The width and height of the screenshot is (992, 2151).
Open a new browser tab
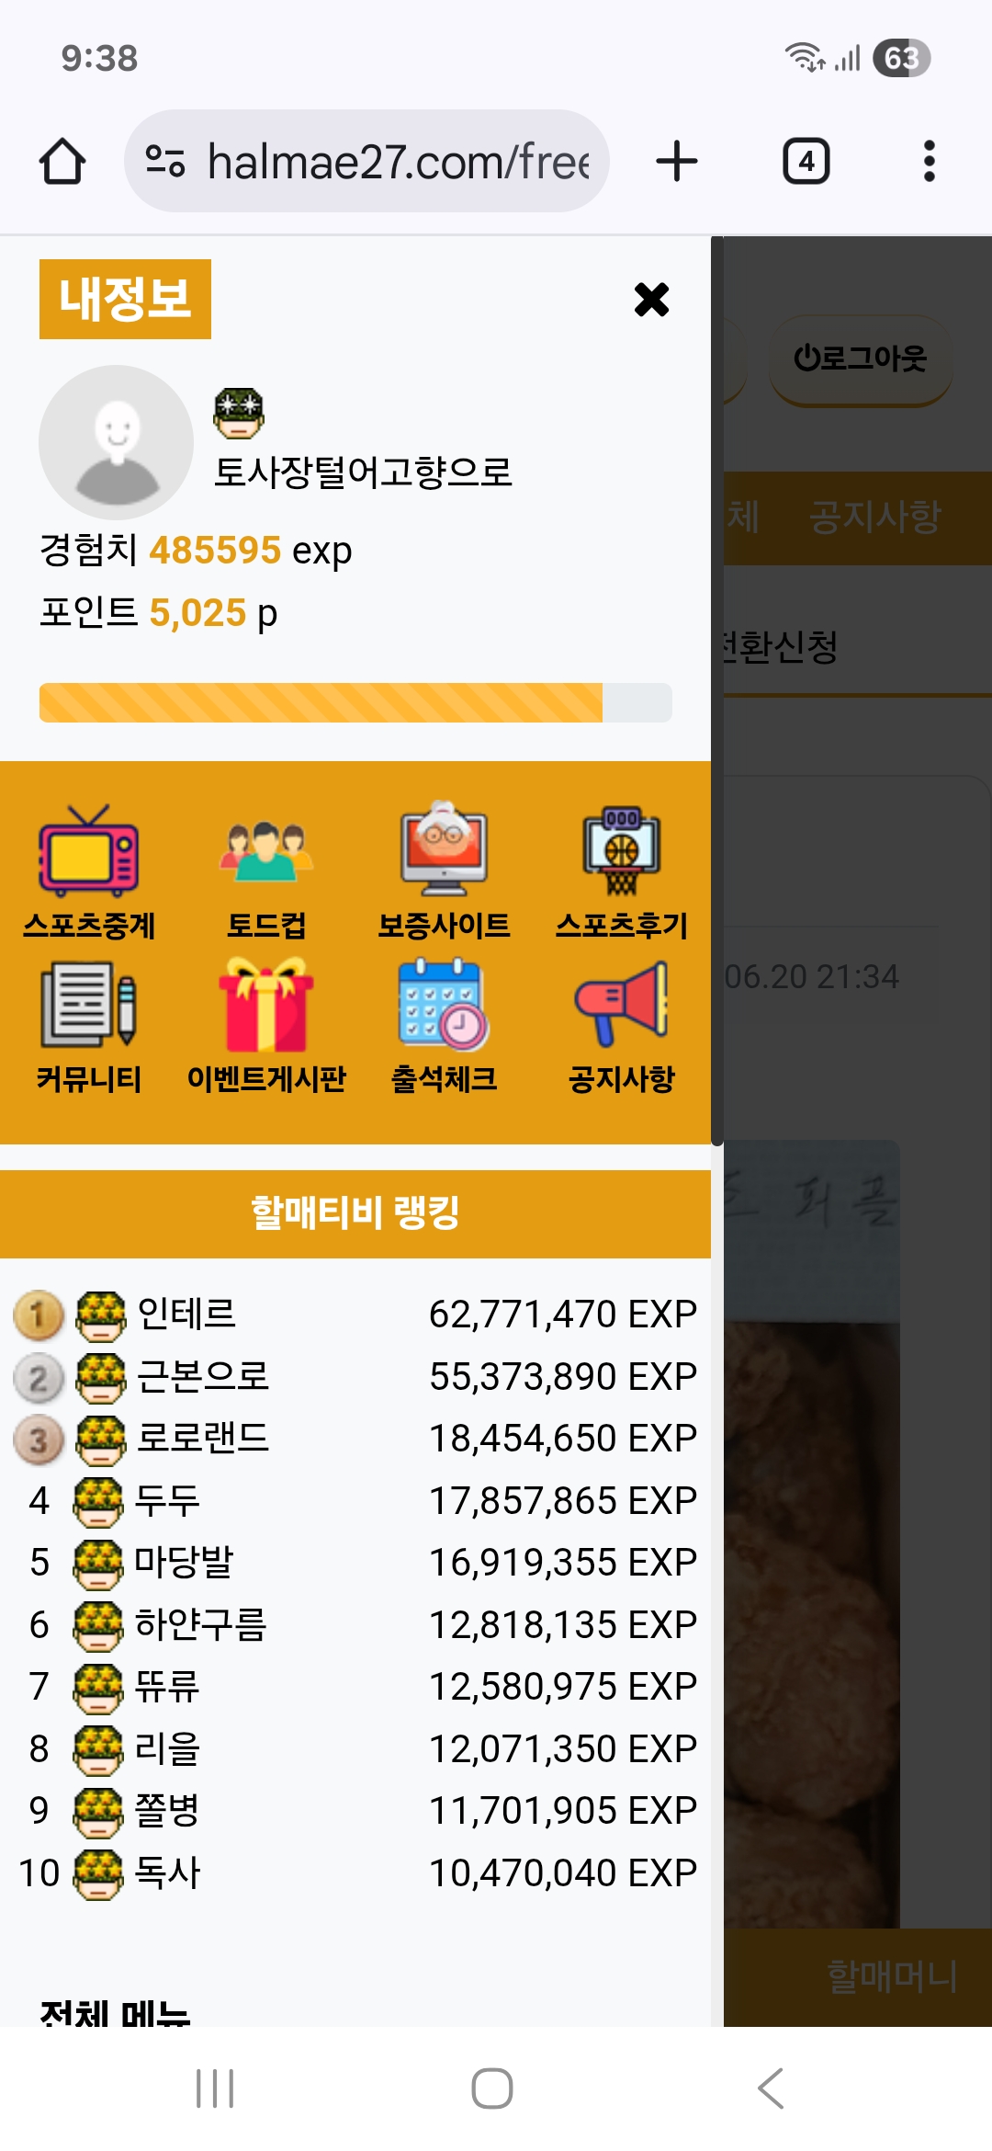tap(677, 162)
